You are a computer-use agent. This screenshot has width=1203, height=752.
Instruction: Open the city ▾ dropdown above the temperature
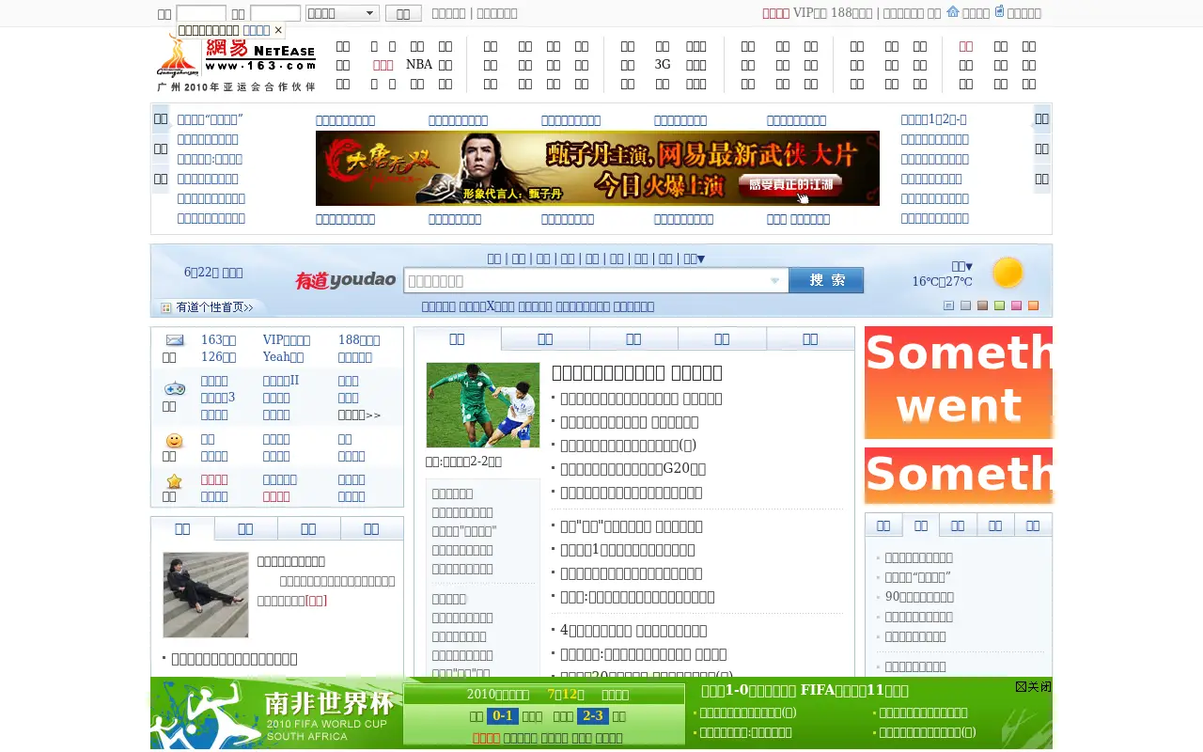point(961,266)
